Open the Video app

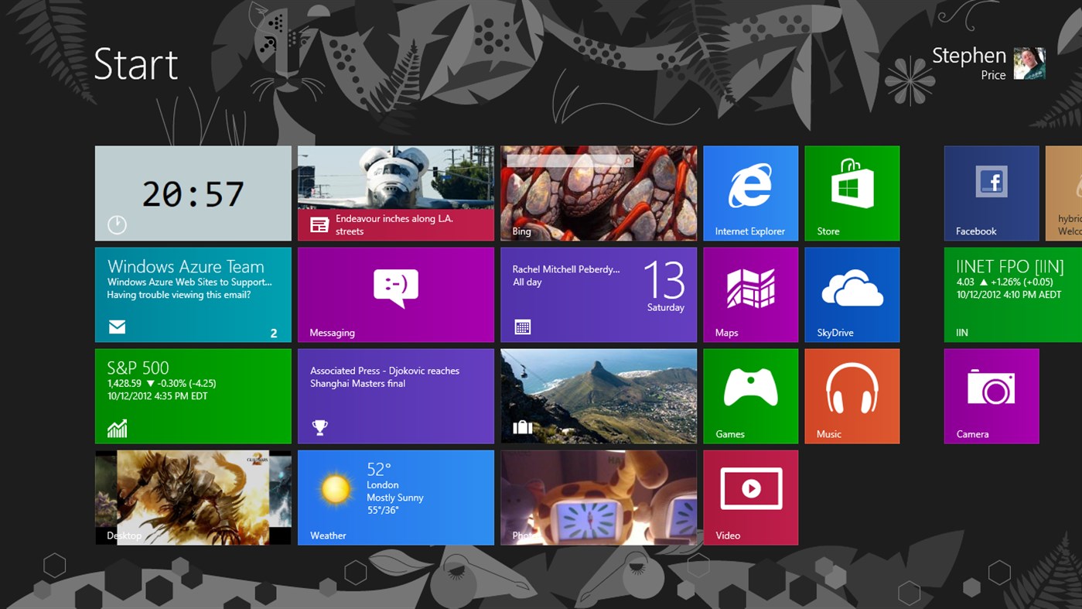pos(749,497)
